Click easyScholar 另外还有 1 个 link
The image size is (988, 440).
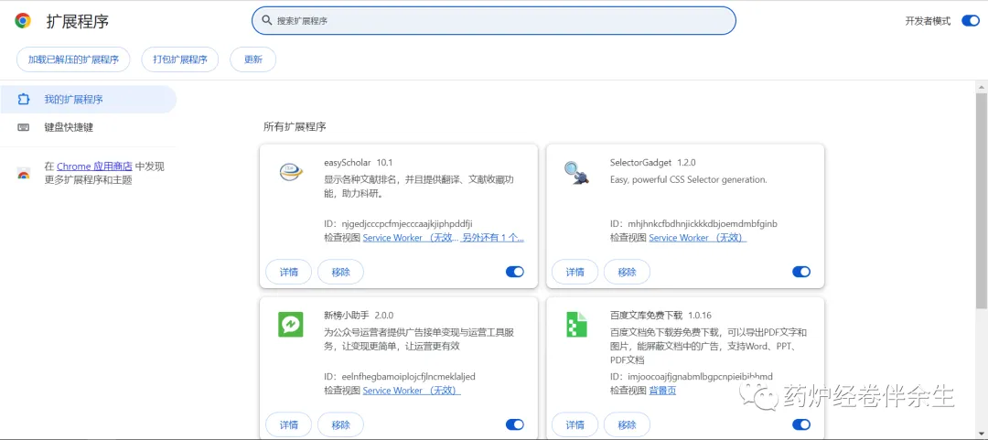493,238
